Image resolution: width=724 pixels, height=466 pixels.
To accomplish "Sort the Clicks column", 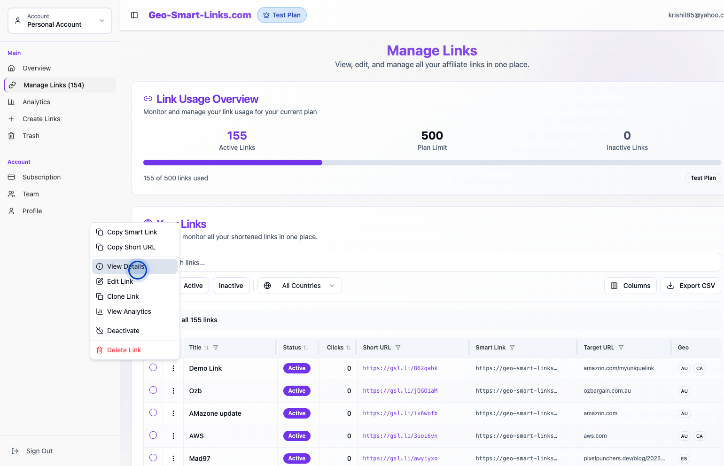I will (349, 348).
